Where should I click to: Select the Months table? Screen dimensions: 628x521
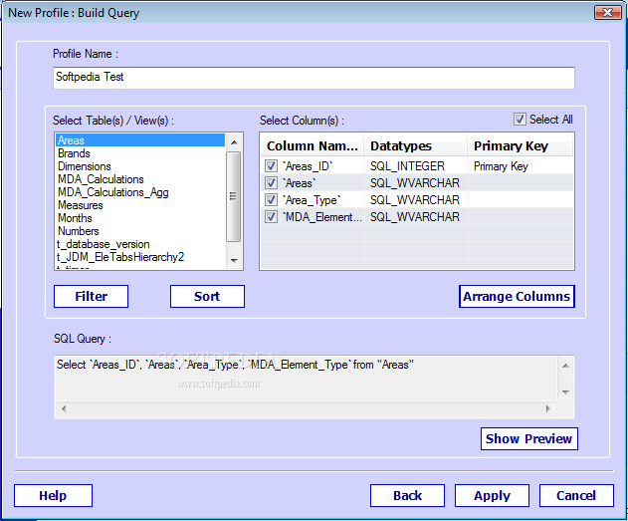[140, 218]
